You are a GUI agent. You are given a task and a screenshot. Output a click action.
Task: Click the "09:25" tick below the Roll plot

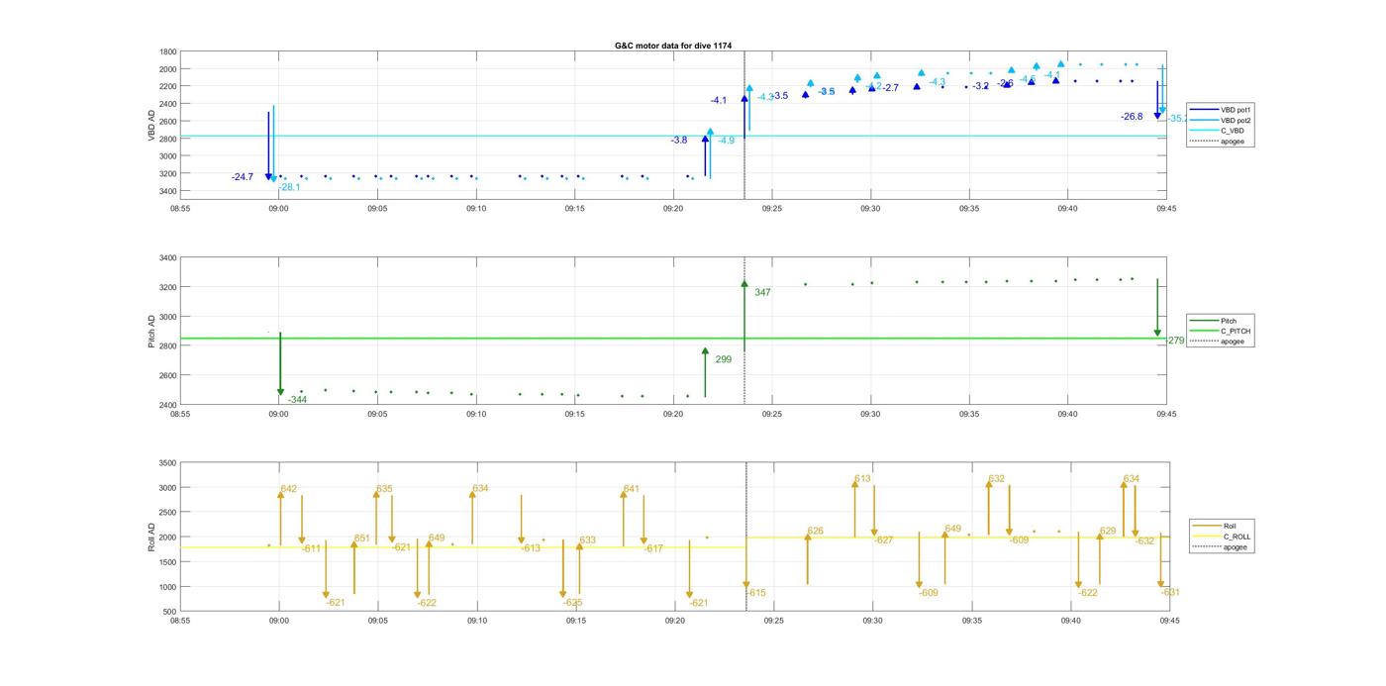(773, 621)
